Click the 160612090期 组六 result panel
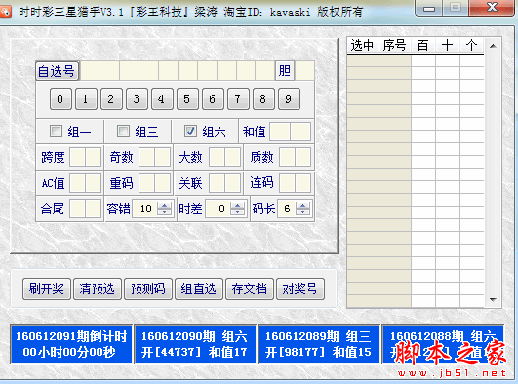 195,344
